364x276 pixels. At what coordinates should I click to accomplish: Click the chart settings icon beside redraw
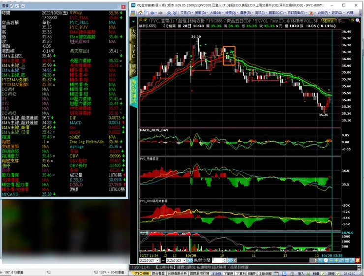pos(347,260)
